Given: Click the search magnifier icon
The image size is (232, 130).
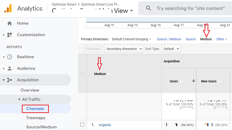Looking at the screenshot, I should 148,8.
